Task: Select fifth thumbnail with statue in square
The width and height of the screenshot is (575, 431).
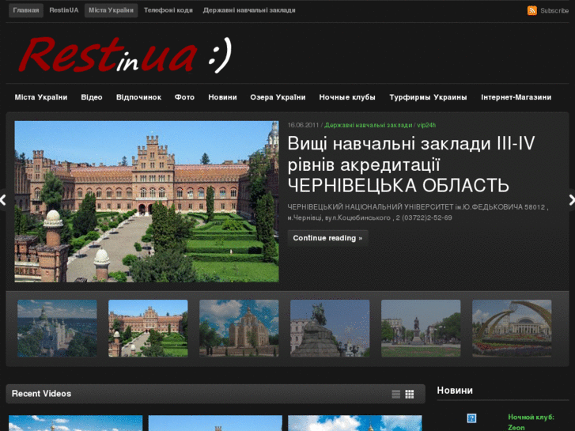Action: click(x=421, y=328)
